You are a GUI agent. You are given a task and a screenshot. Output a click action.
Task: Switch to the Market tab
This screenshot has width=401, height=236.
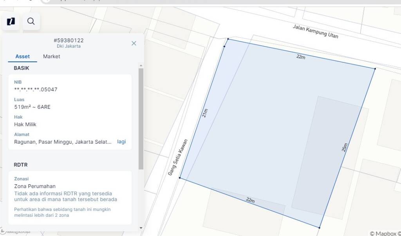click(x=51, y=56)
